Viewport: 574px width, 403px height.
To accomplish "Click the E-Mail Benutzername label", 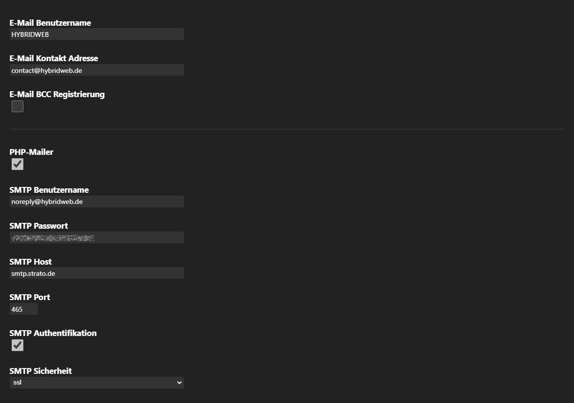I will pyautogui.click(x=50, y=23).
